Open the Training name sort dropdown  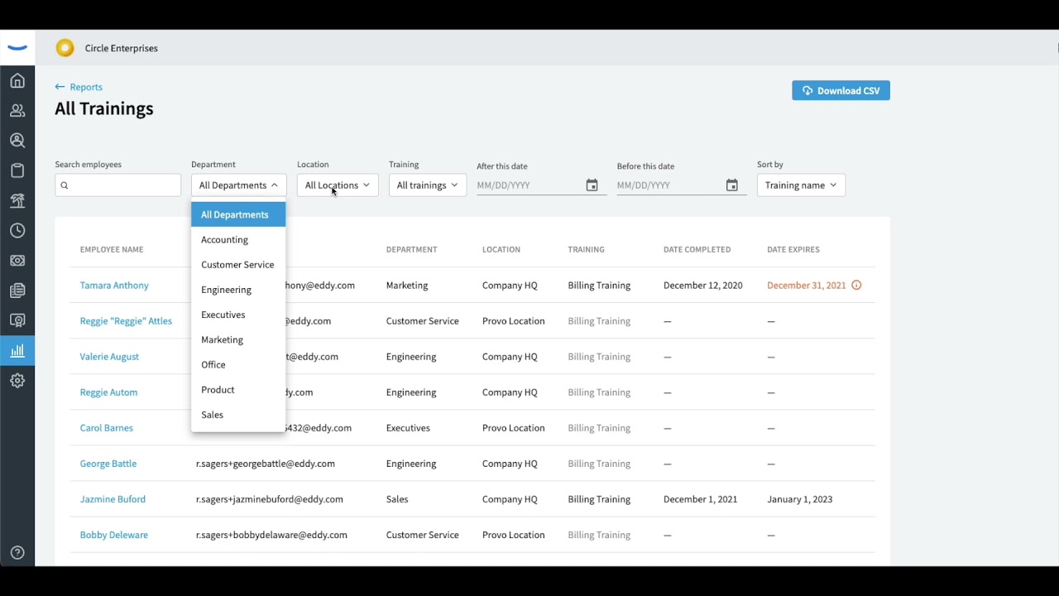click(x=801, y=185)
